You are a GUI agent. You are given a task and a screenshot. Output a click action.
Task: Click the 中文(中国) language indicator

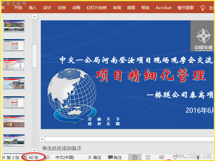[65, 157]
